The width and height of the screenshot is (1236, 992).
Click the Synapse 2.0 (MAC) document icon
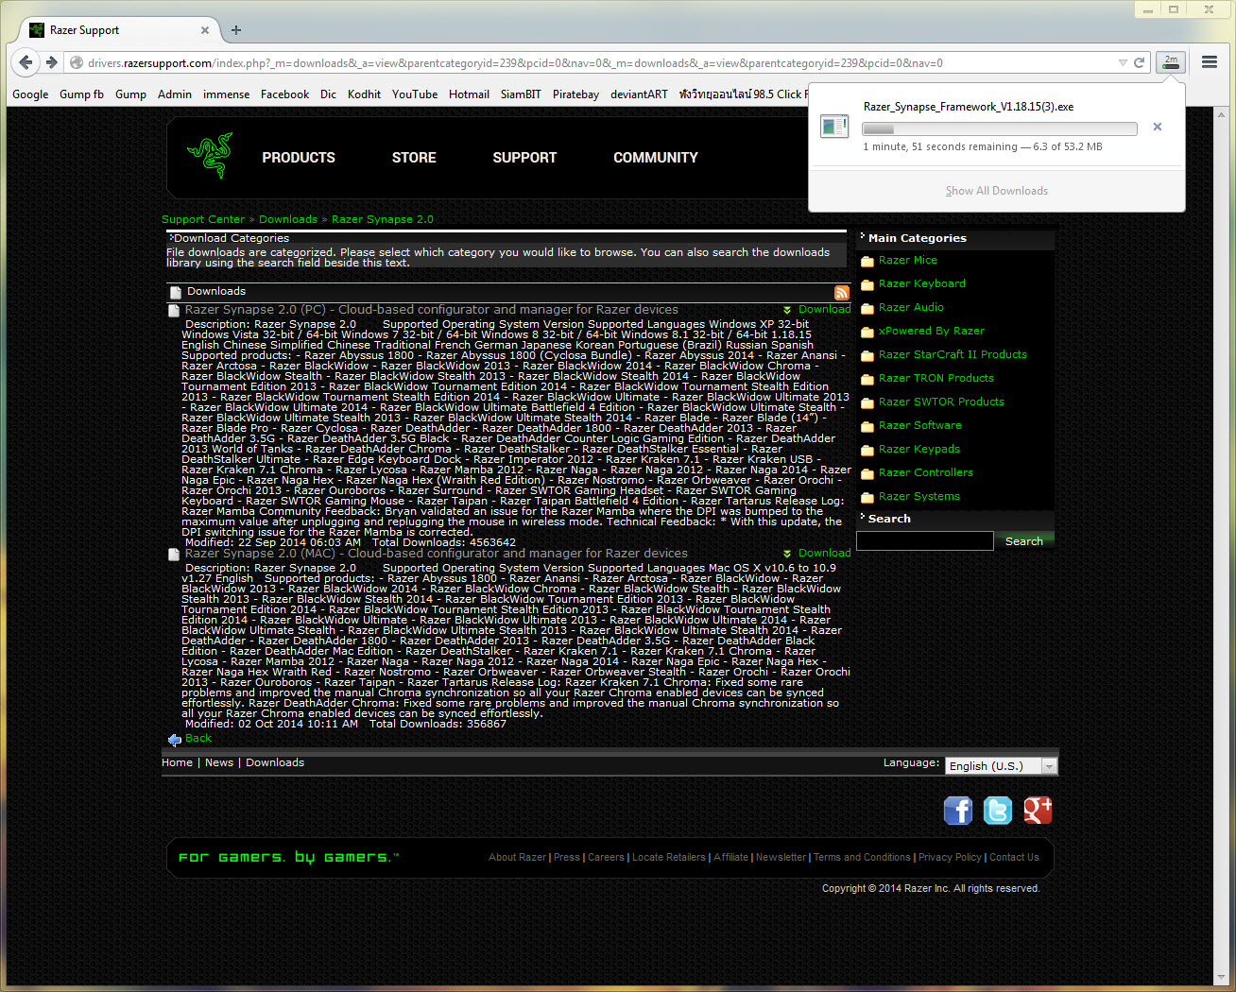[174, 555]
